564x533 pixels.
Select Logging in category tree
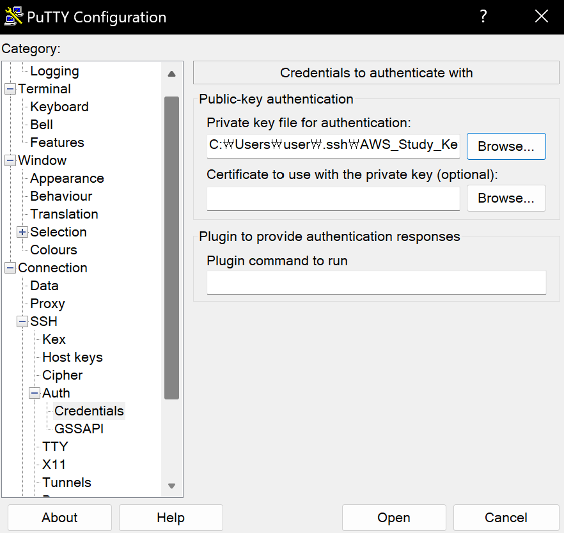(x=54, y=71)
